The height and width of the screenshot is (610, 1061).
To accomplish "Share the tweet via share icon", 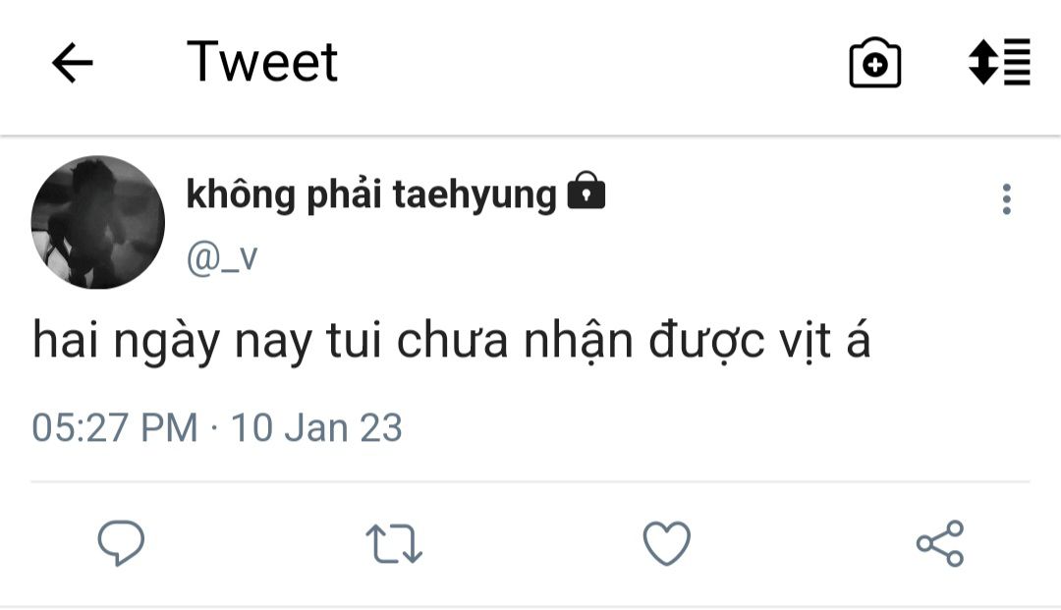I will [x=940, y=543].
